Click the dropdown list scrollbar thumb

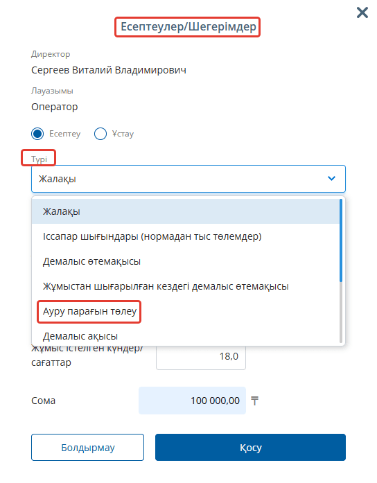[341, 240]
